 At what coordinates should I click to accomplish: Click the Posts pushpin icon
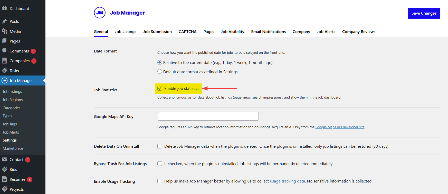(x=4, y=21)
